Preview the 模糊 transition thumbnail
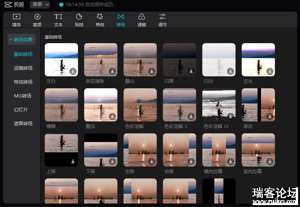 click(61, 105)
